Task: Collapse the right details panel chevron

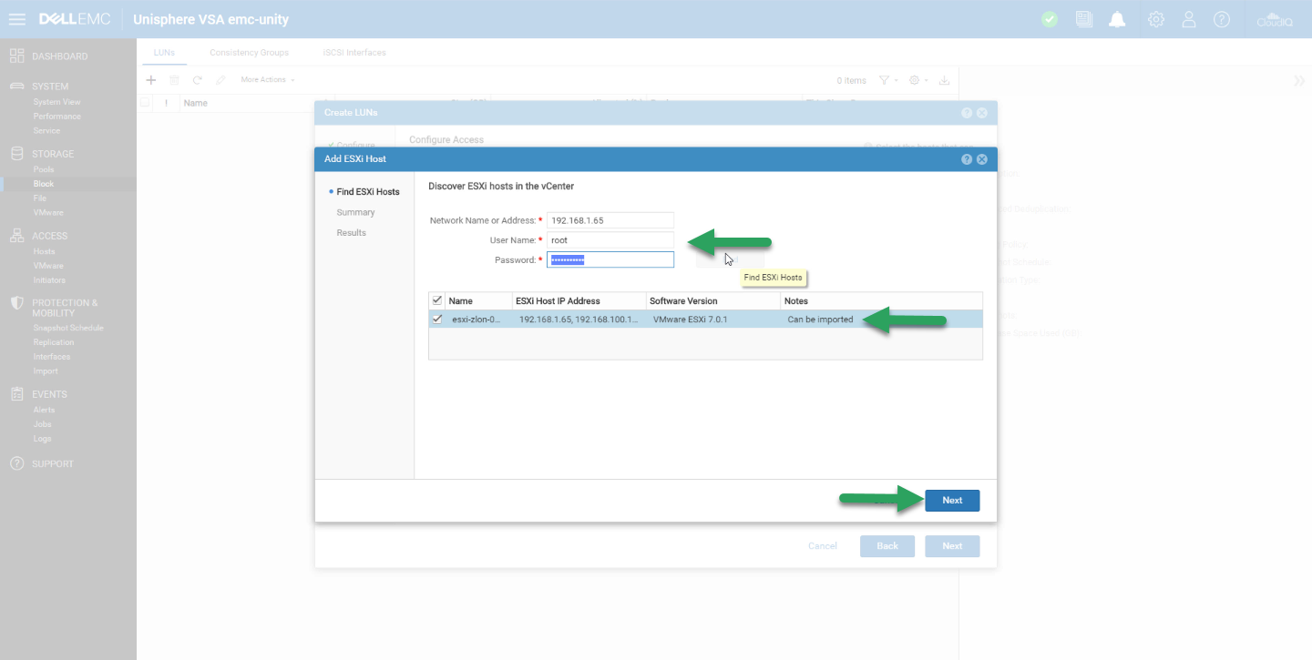Action: [x=1299, y=81]
